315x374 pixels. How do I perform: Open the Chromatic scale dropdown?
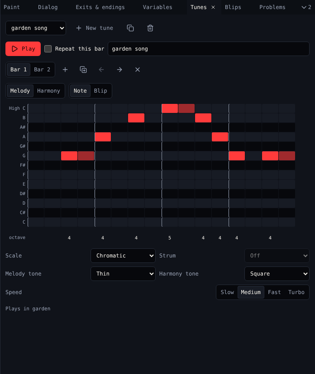tap(123, 256)
